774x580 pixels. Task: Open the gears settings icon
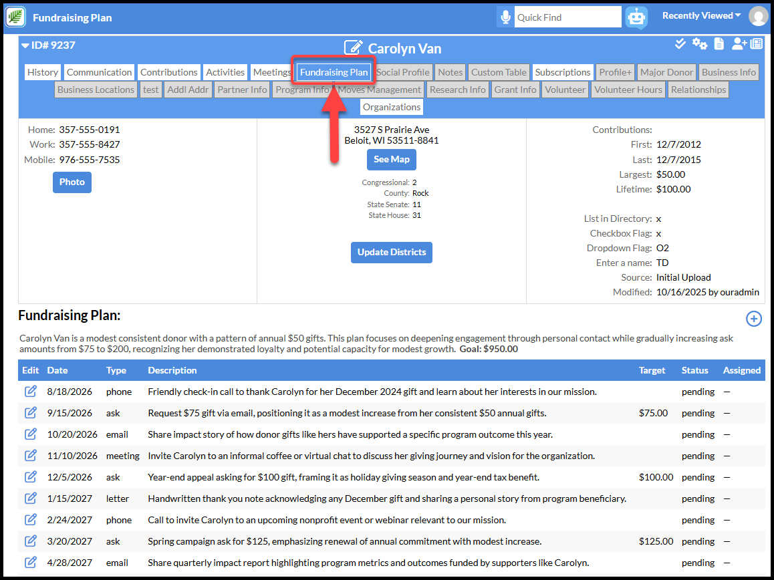click(699, 44)
